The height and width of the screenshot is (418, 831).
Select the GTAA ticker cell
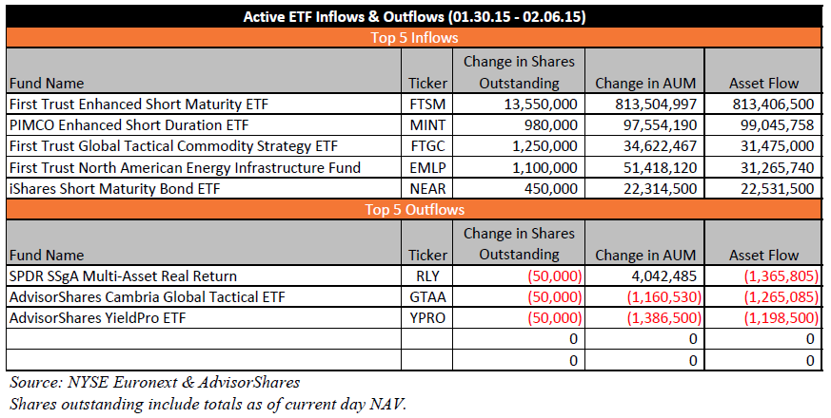427,297
